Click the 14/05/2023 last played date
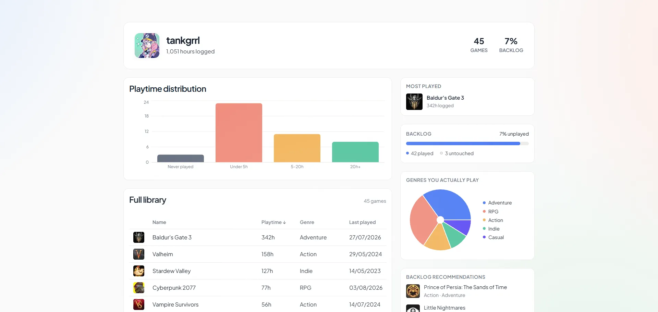Image resolution: width=658 pixels, height=312 pixels. (x=365, y=271)
